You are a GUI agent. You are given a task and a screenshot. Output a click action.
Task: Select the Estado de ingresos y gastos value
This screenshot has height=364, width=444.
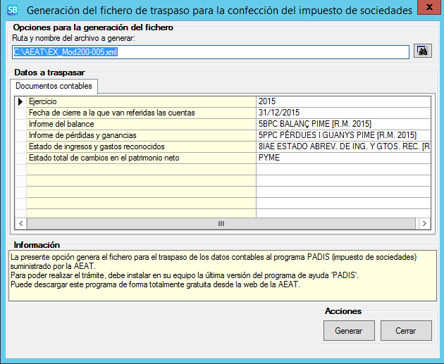pos(343,146)
